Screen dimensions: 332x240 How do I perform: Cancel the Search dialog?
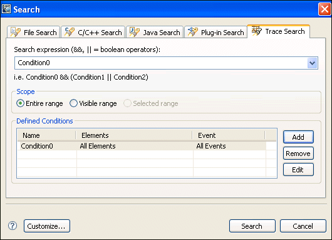click(303, 226)
